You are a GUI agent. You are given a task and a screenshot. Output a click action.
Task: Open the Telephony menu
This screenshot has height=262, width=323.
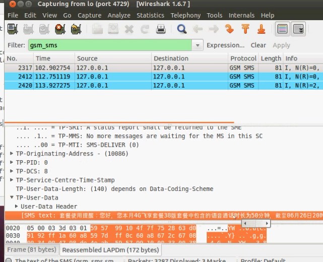(185, 15)
